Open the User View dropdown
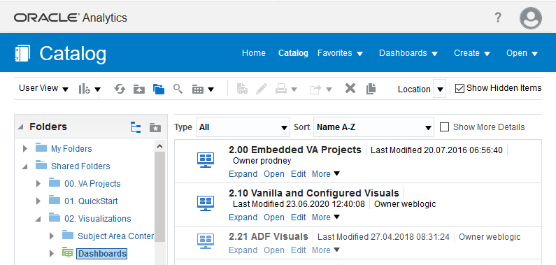The height and width of the screenshot is (265, 556). click(43, 88)
